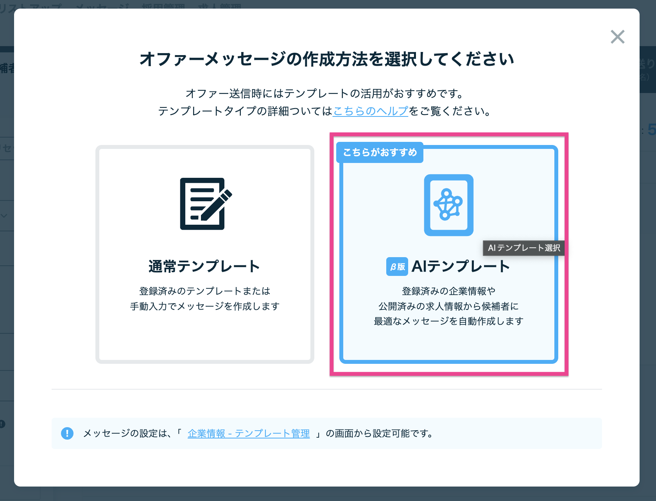Click the dialog heading オファーメッセージの作成方法を選択してください
The image size is (656, 501).
[327, 59]
